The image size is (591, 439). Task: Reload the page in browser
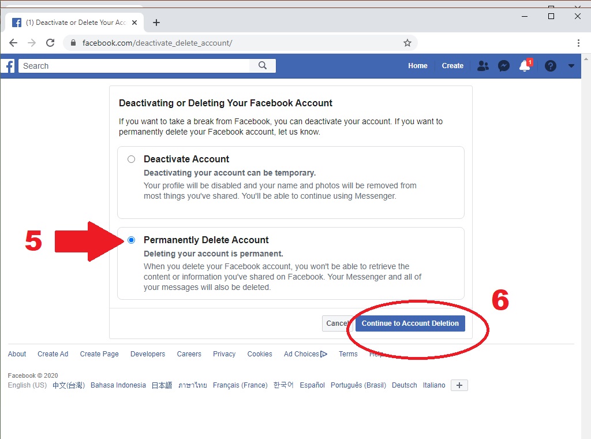coord(50,43)
